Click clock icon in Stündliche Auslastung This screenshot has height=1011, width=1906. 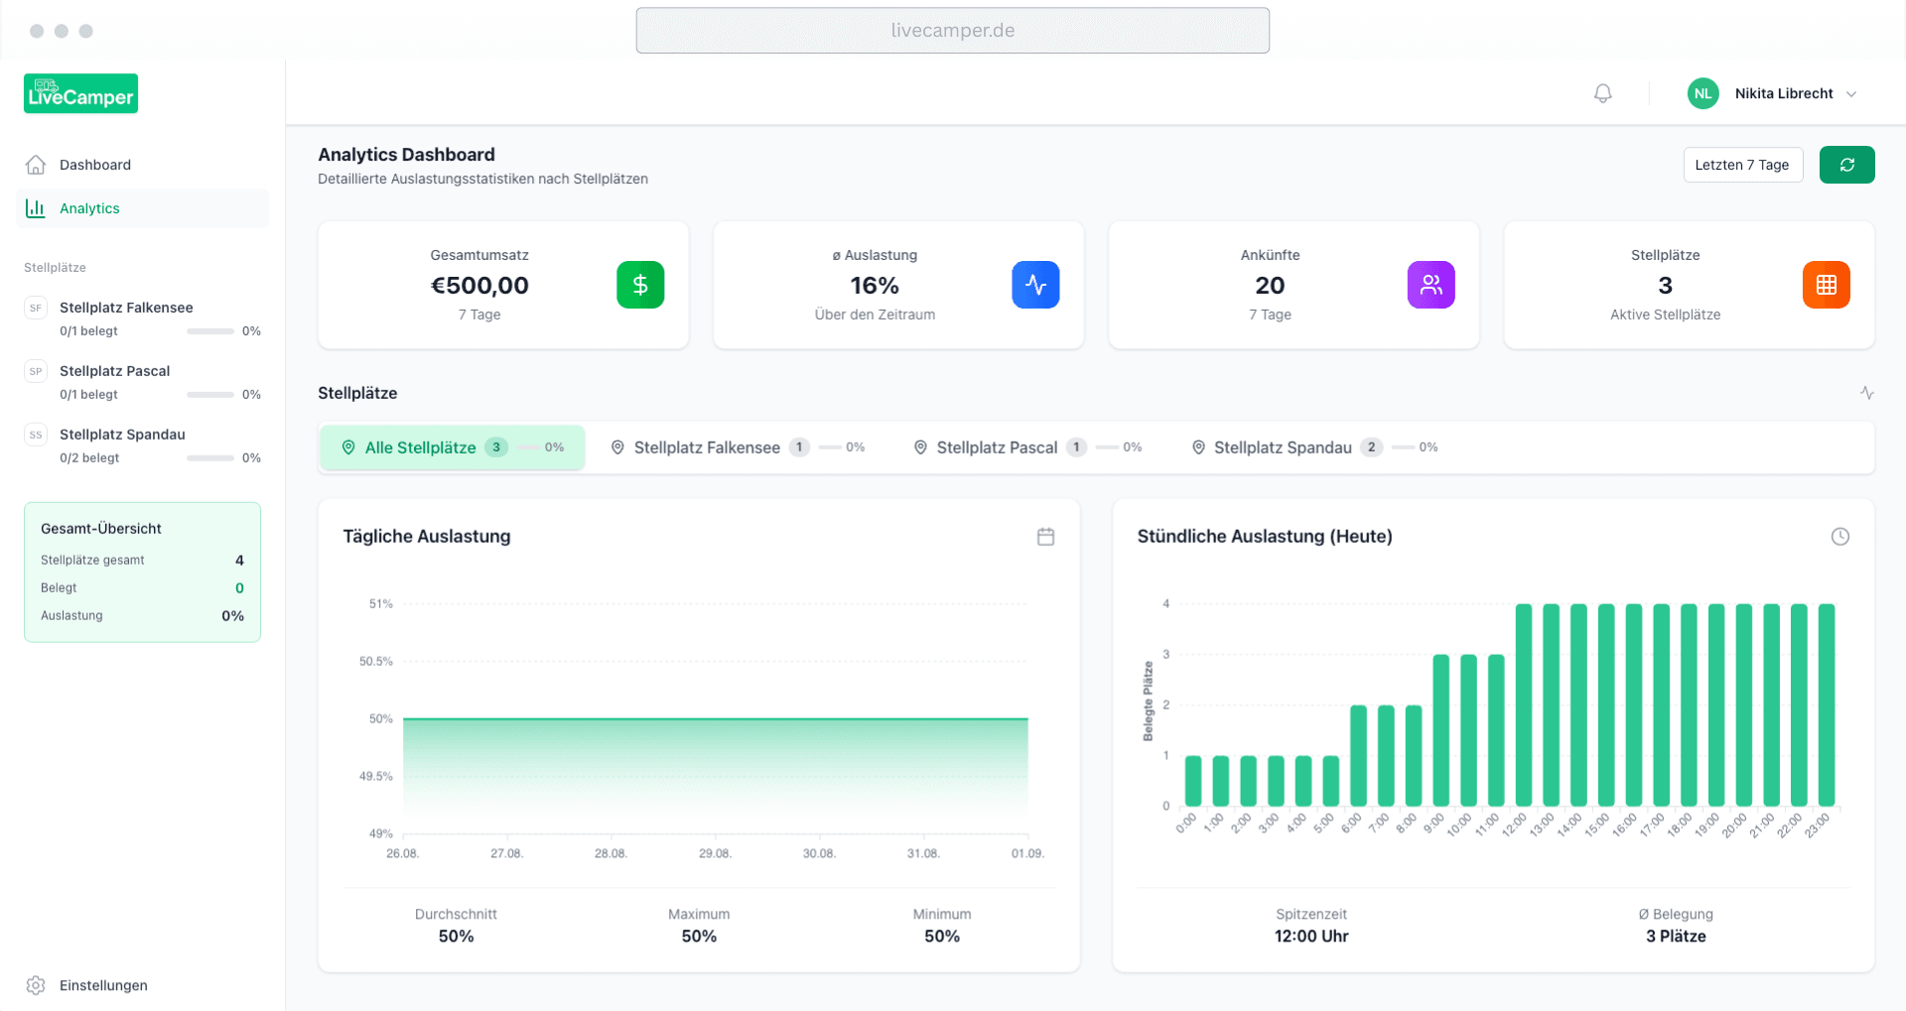pyautogui.click(x=1839, y=537)
